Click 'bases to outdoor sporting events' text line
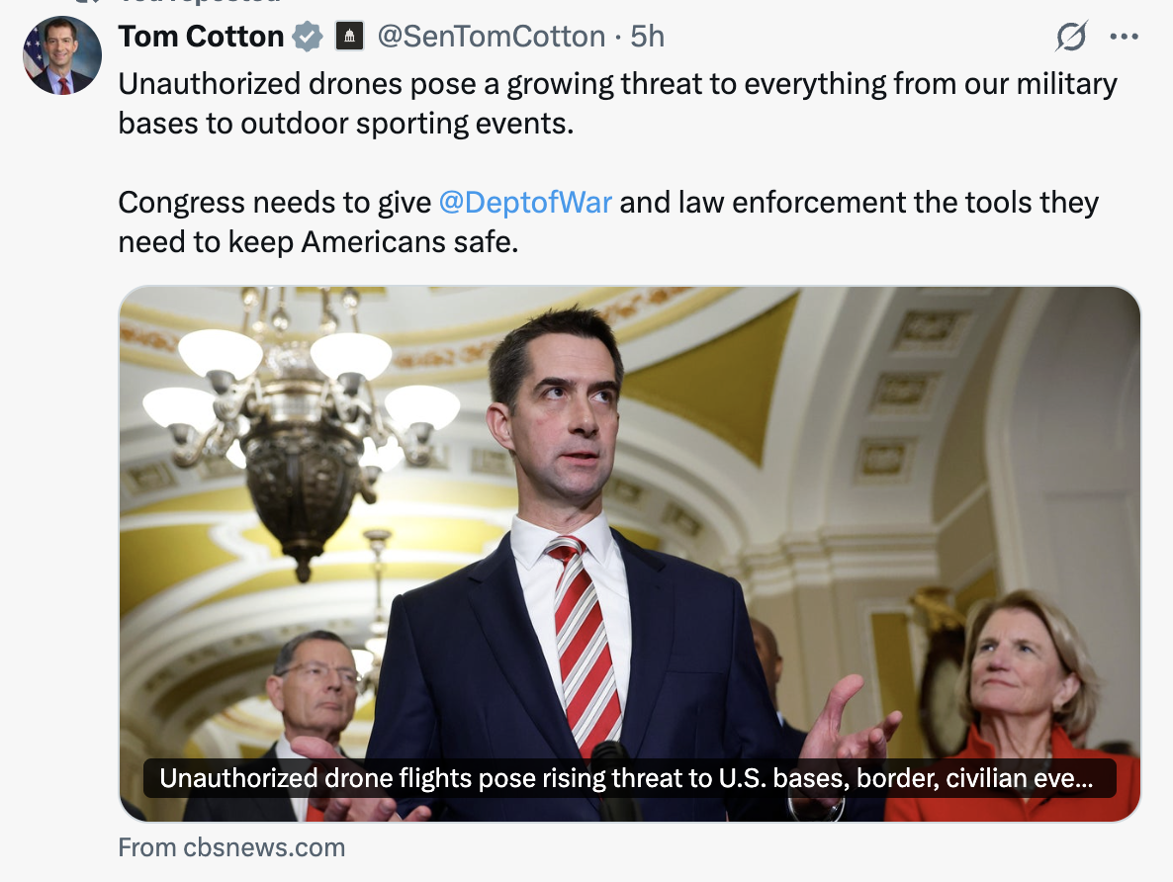Viewport: 1173px width, 882px height. [345, 124]
